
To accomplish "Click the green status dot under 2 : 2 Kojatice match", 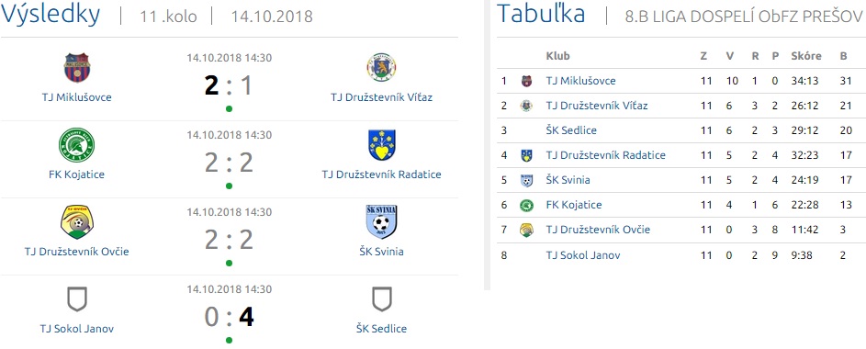I will (x=230, y=186).
